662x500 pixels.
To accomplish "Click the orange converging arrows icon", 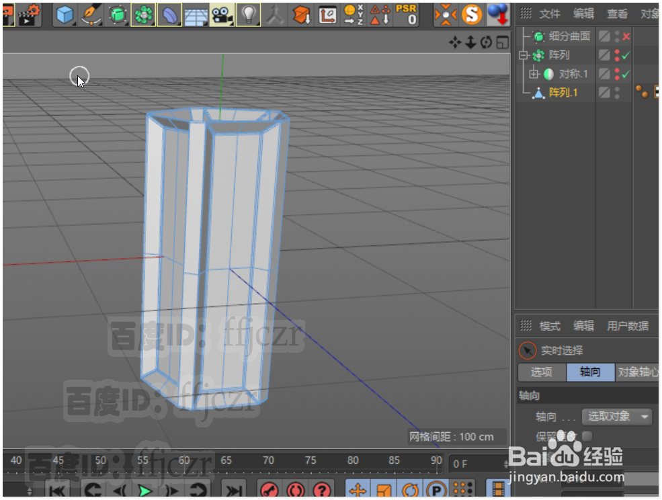I will [x=446, y=15].
